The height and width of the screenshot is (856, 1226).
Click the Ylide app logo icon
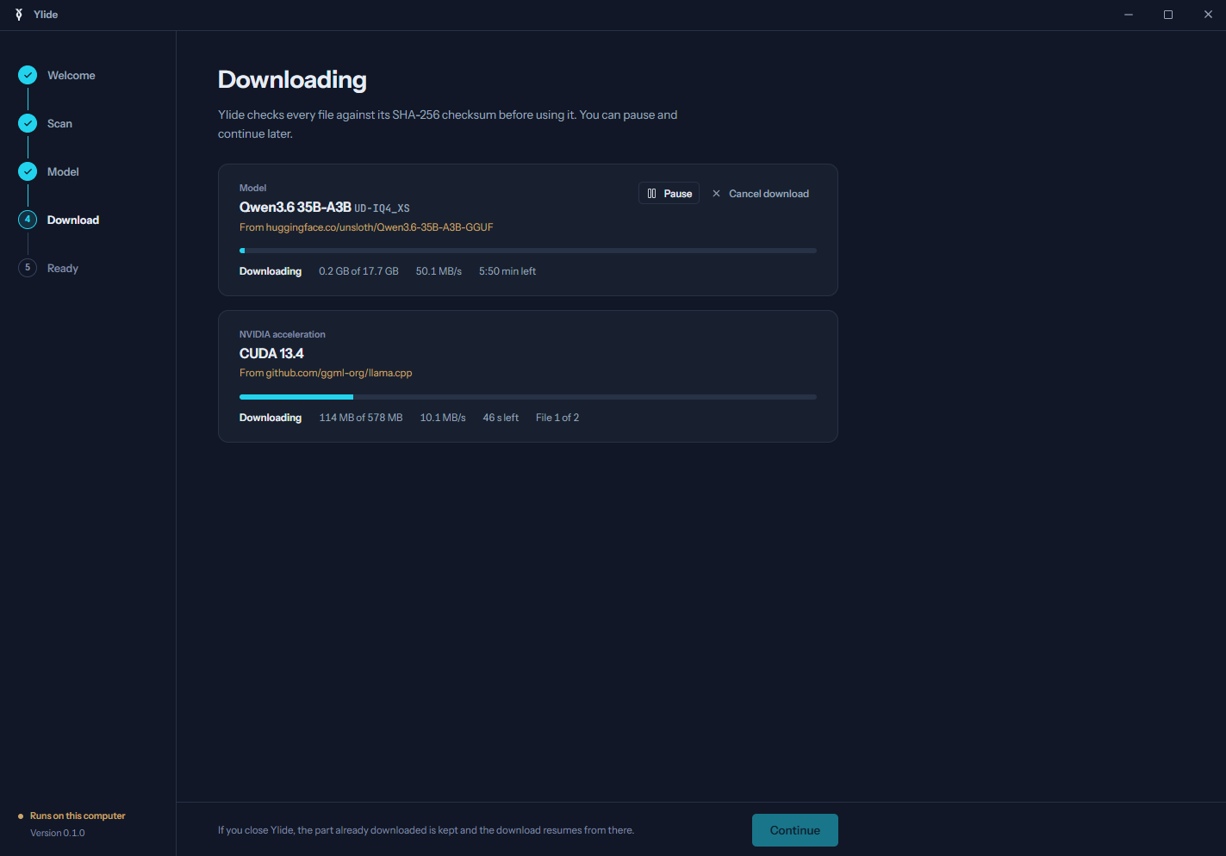pyautogui.click(x=19, y=15)
